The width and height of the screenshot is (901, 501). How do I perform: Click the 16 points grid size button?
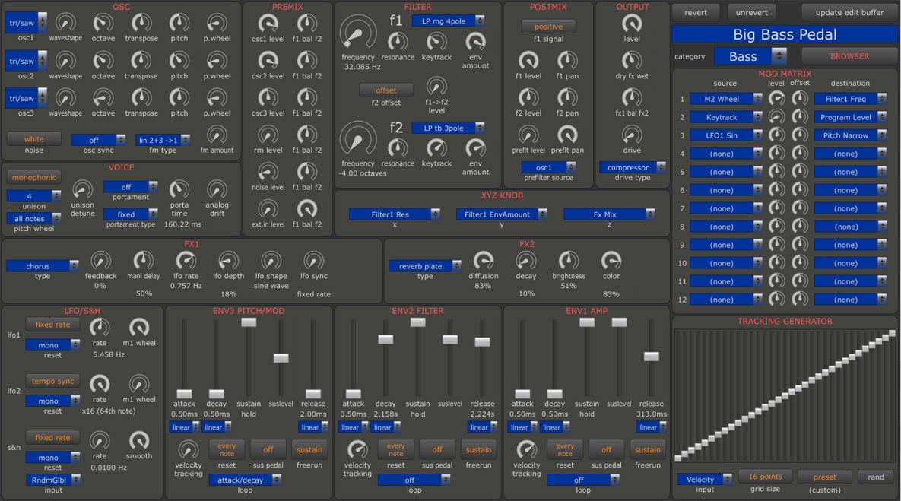pos(765,477)
